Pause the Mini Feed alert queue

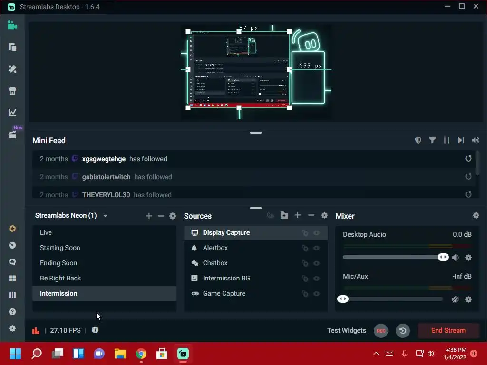[447, 140]
